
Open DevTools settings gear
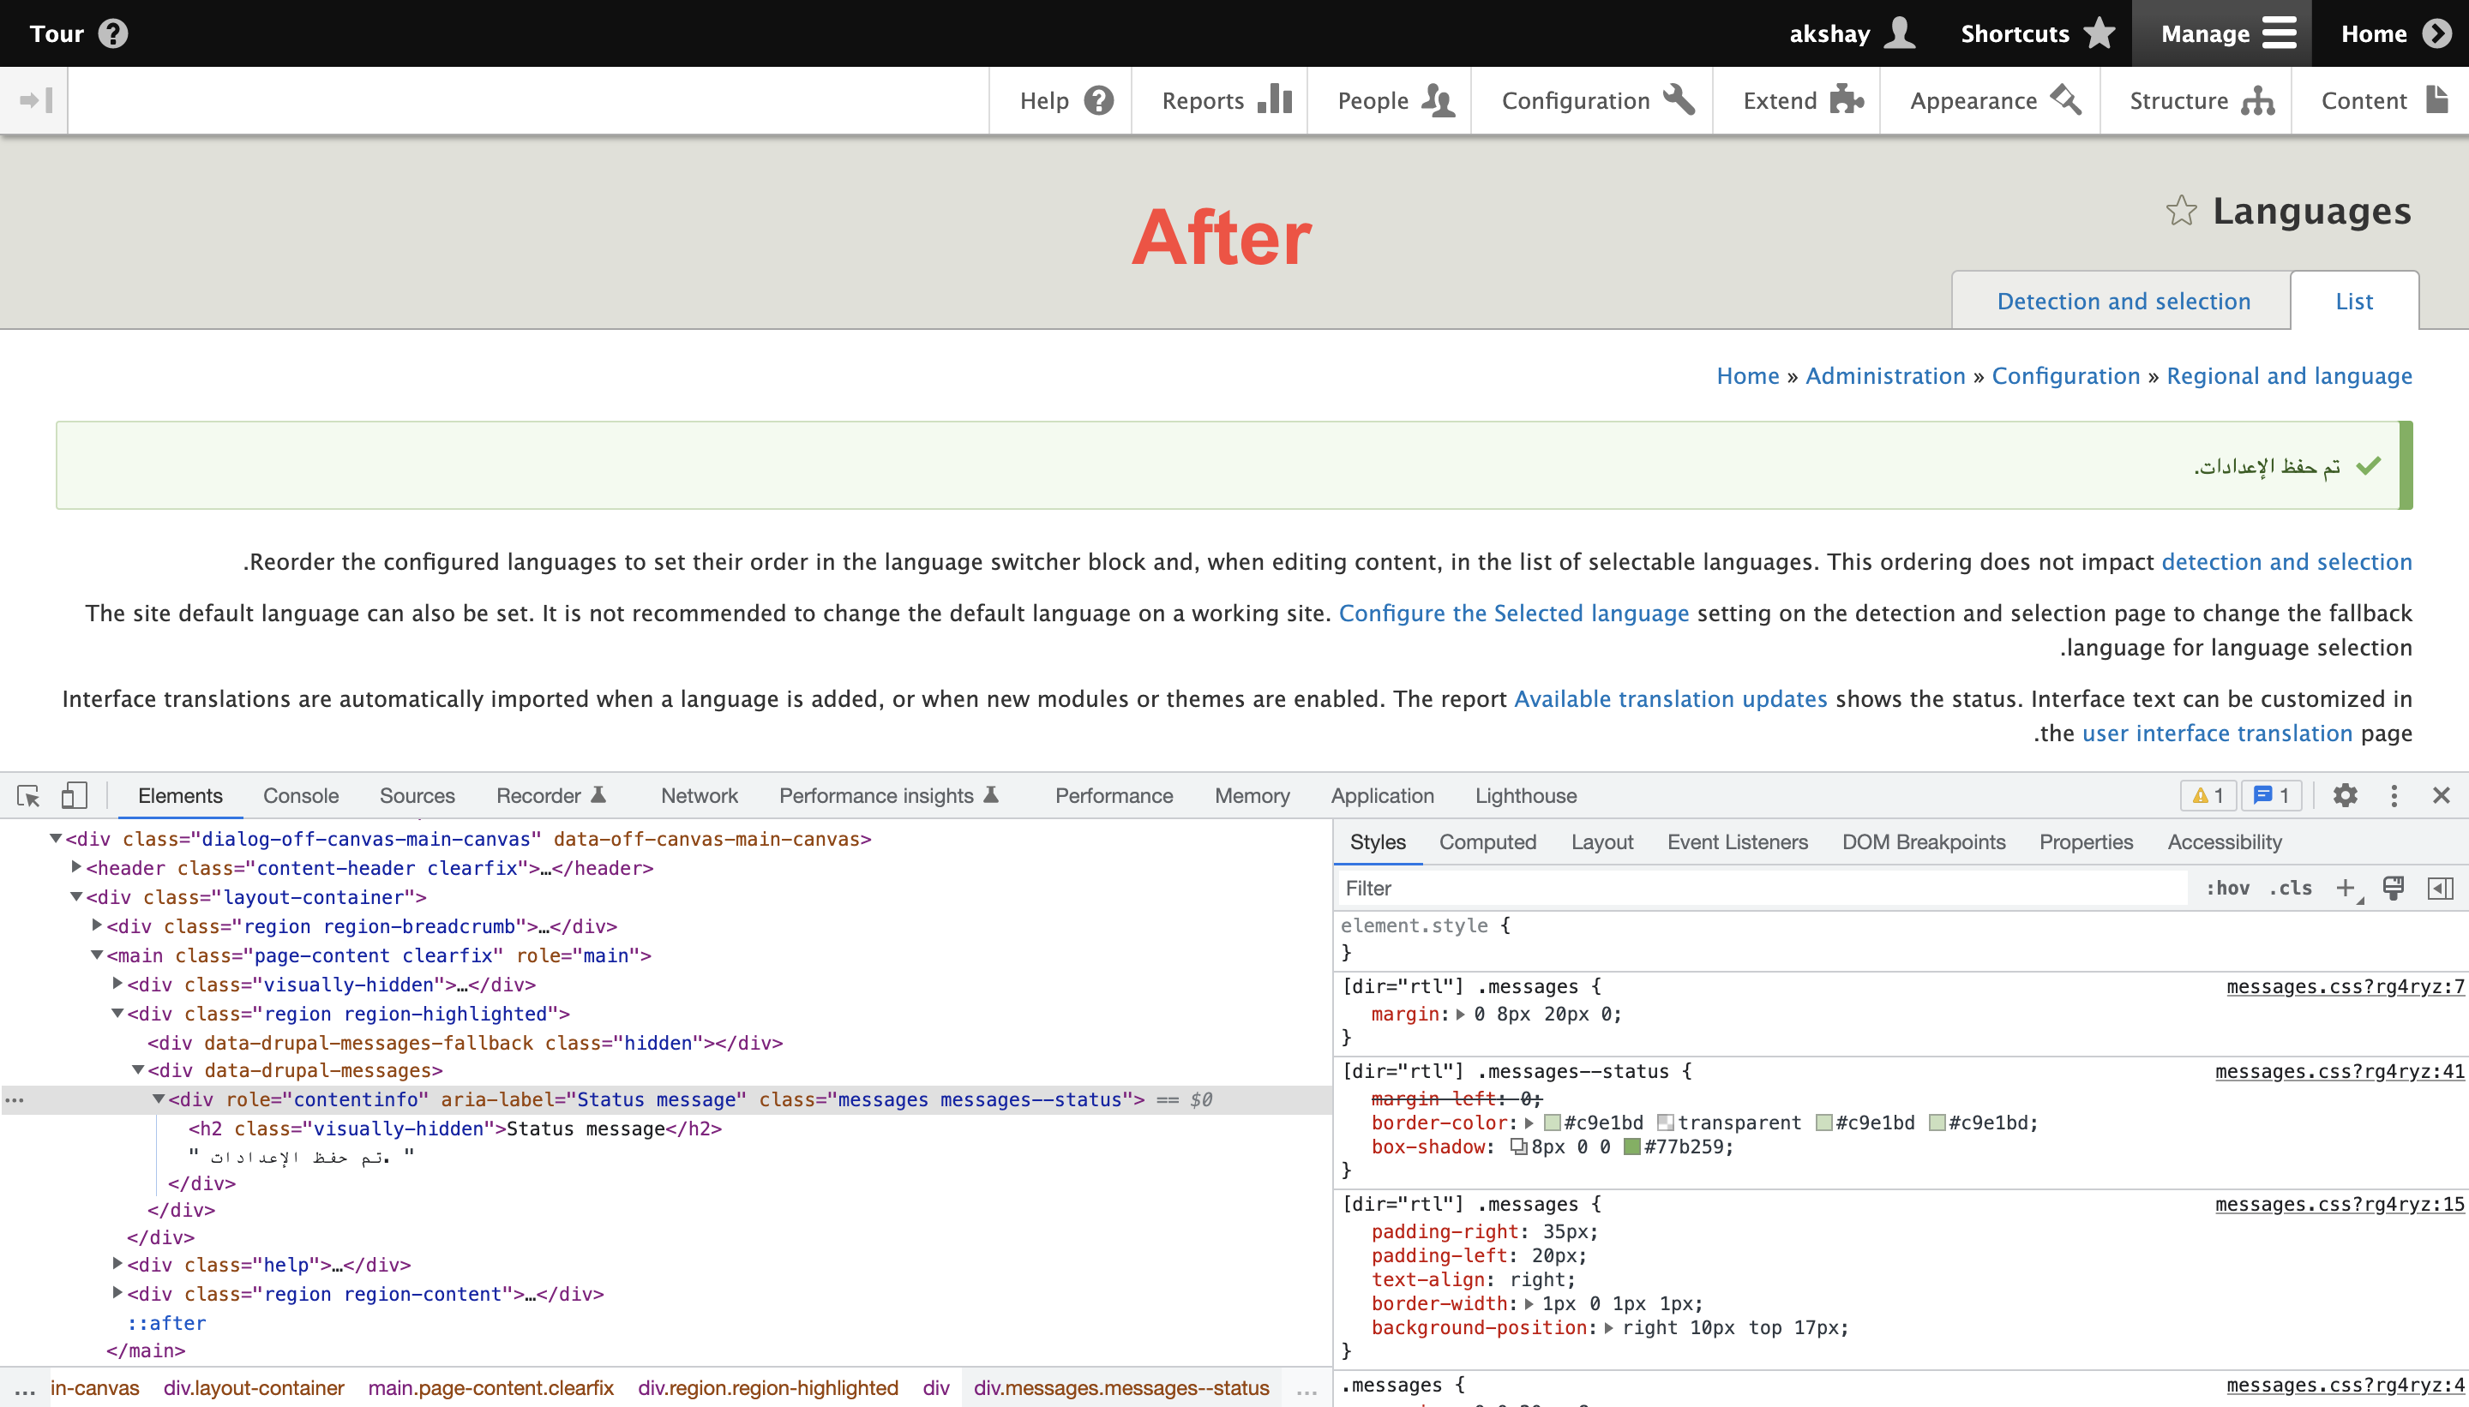pos(2346,795)
